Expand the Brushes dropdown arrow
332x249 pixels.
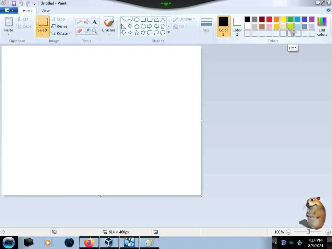(x=109, y=34)
